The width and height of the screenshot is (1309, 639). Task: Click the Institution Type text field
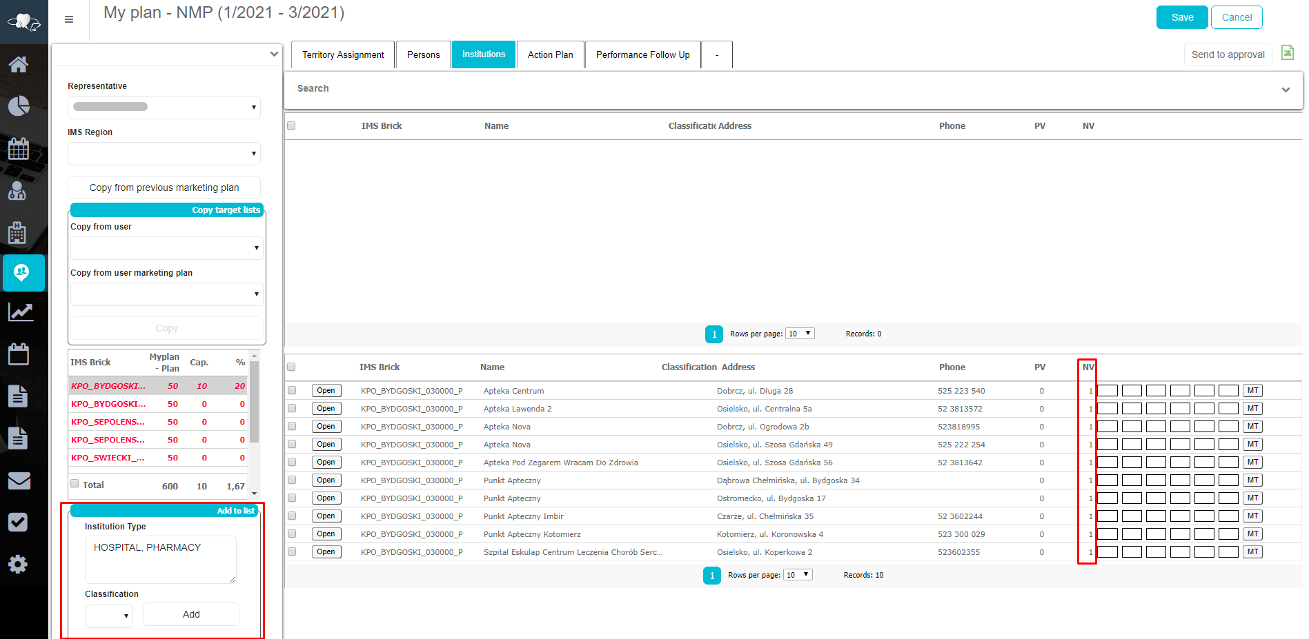click(x=160, y=560)
